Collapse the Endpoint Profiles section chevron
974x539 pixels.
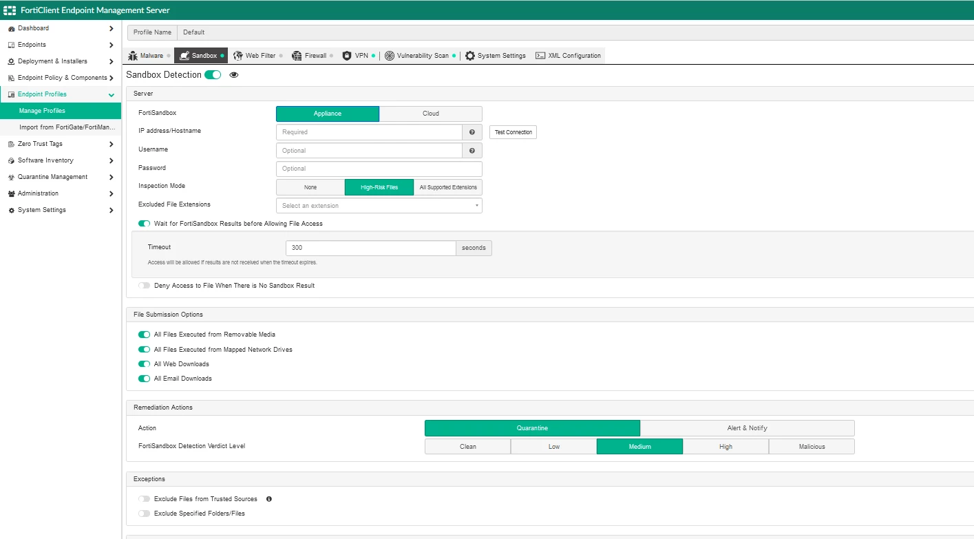click(112, 94)
